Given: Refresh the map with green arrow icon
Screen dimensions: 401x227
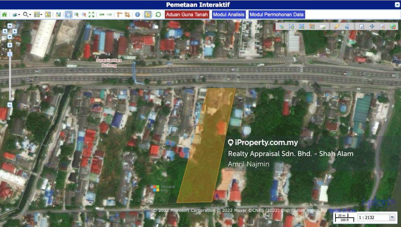Looking at the screenshot, I should click(x=158, y=14).
